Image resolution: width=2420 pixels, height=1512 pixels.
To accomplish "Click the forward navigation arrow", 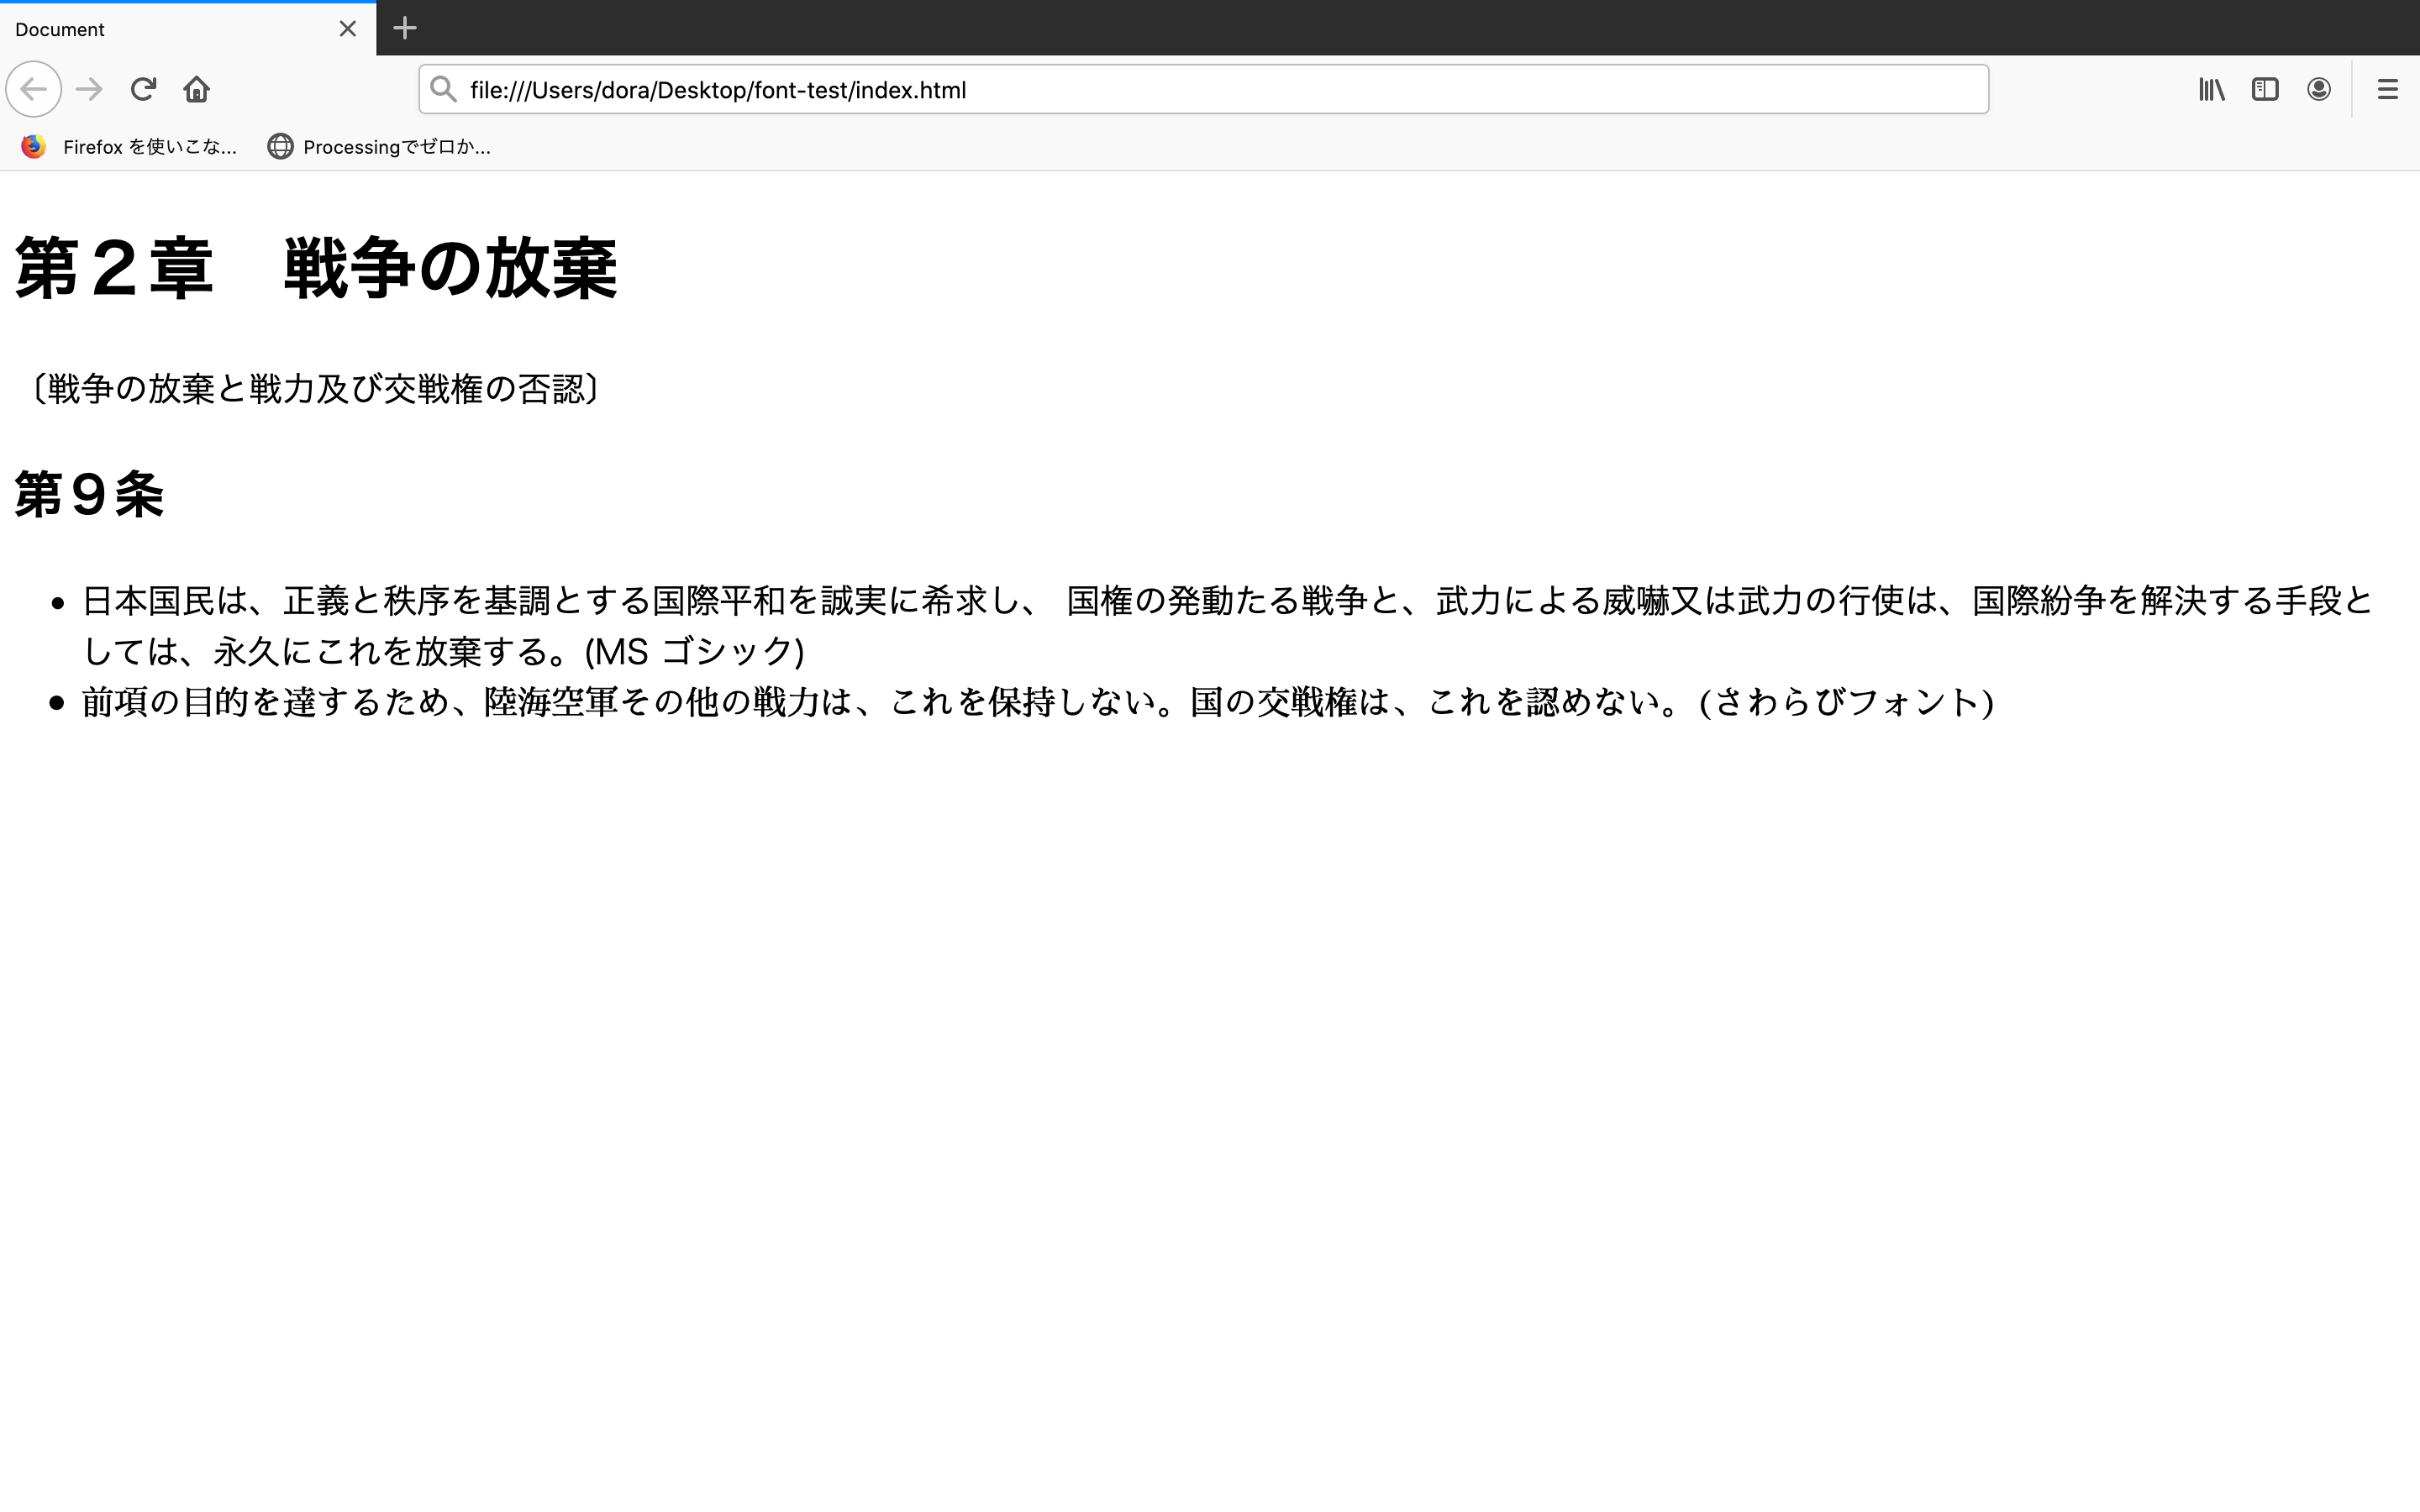I will pyautogui.click(x=89, y=89).
